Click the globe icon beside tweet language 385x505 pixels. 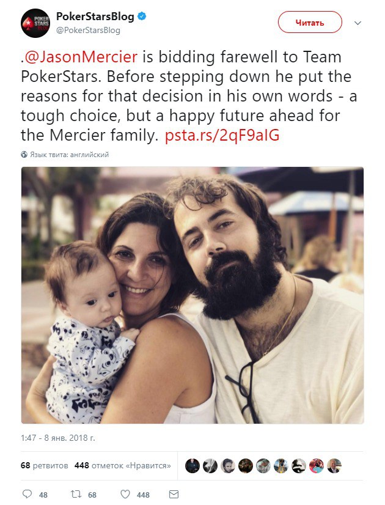(24, 155)
